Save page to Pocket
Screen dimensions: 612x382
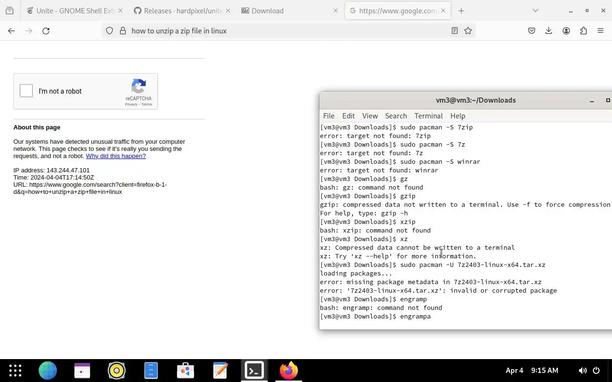tap(532, 31)
